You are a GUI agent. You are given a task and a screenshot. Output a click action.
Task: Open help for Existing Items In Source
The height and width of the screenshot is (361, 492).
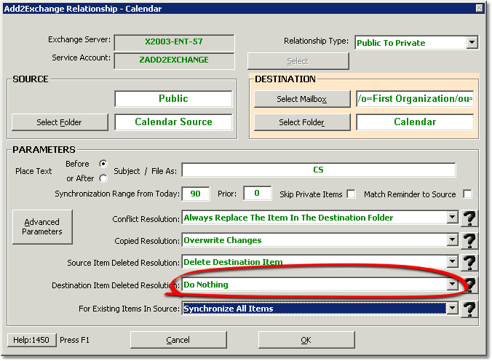click(x=469, y=309)
